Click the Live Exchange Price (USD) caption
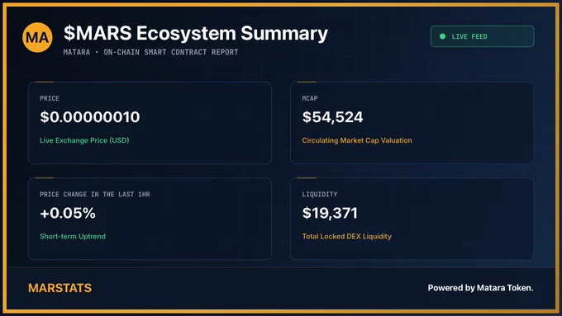562x316 pixels. tap(84, 140)
